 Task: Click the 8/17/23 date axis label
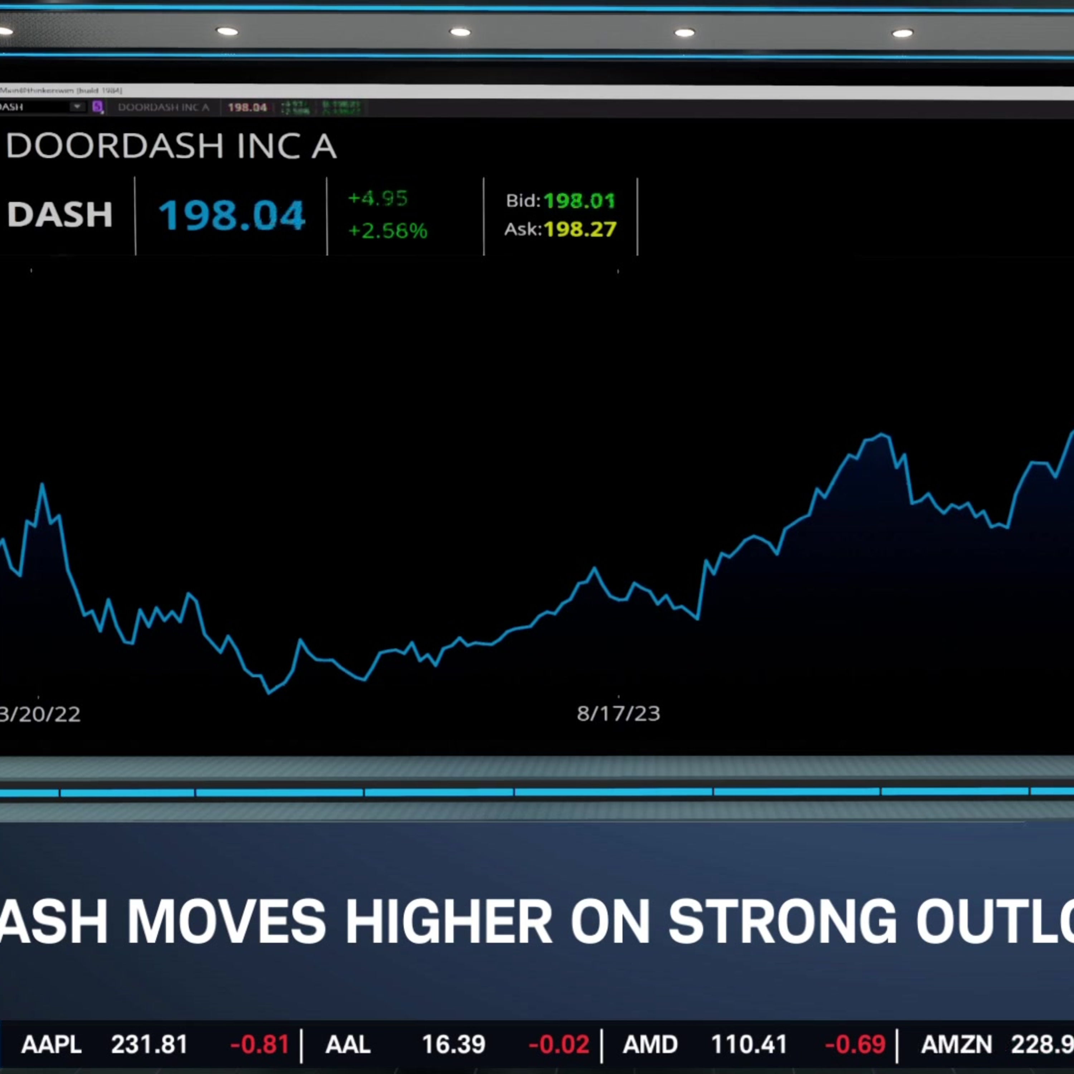pyautogui.click(x=618, y=714)
